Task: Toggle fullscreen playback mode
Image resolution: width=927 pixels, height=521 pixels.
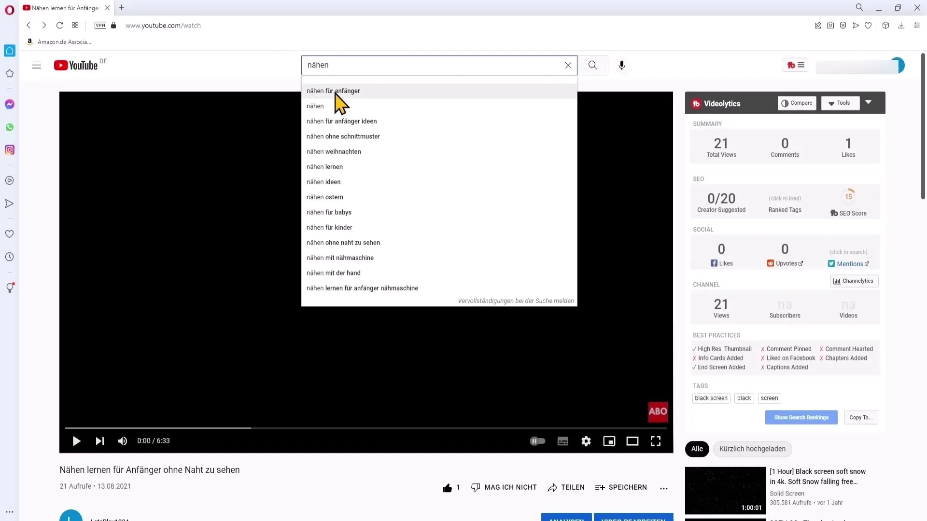Action: click(656, 440)
